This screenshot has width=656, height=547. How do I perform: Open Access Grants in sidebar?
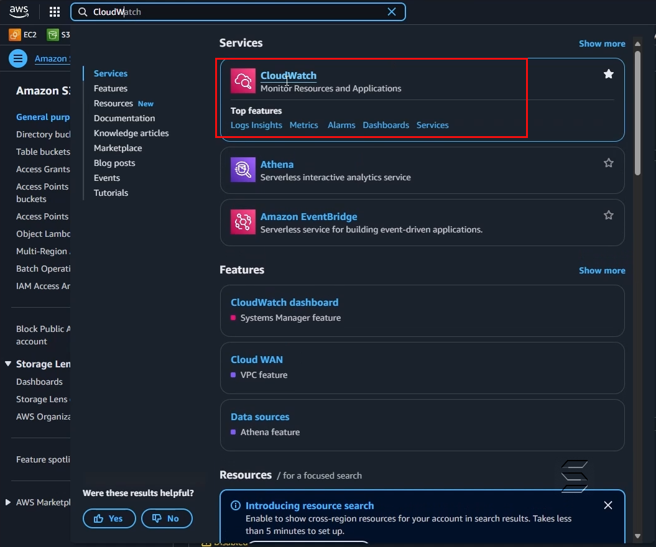43,169
